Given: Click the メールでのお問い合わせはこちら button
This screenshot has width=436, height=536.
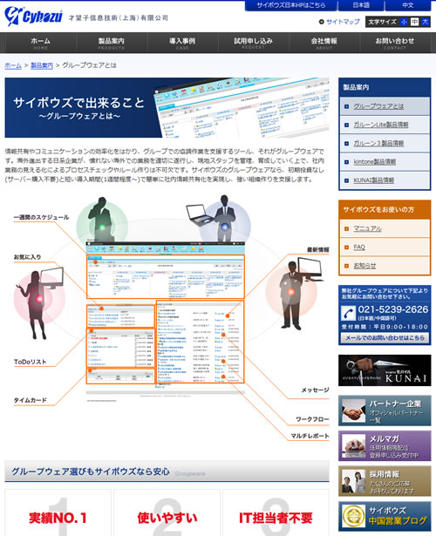Looking at the screenshot, I should coord(385,338).
